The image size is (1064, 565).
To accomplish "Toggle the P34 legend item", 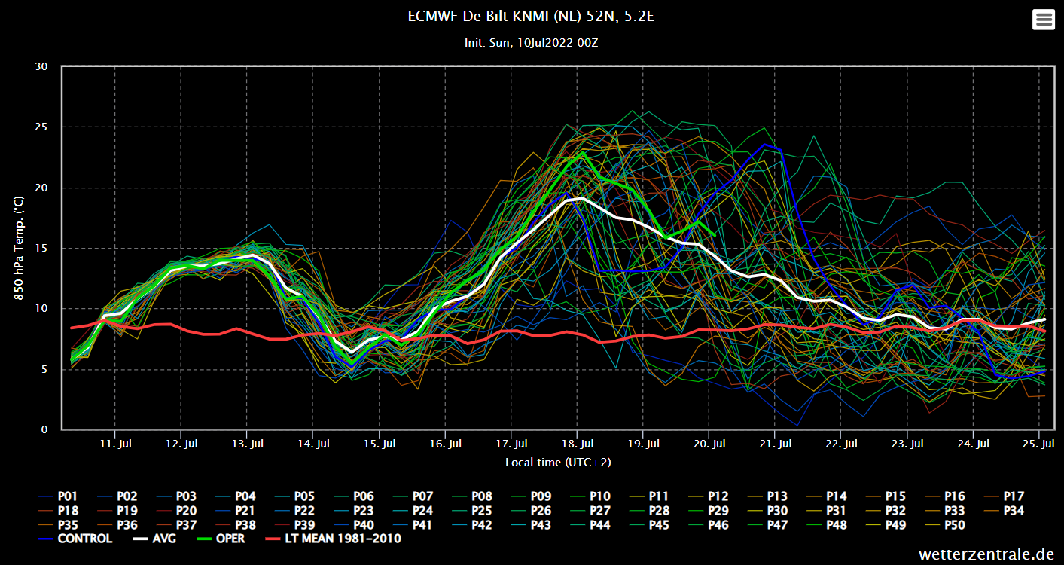I will click(1003, 511).
